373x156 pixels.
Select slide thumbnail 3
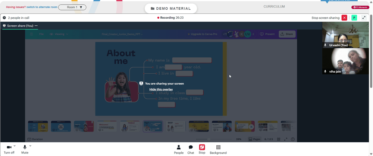84,126
